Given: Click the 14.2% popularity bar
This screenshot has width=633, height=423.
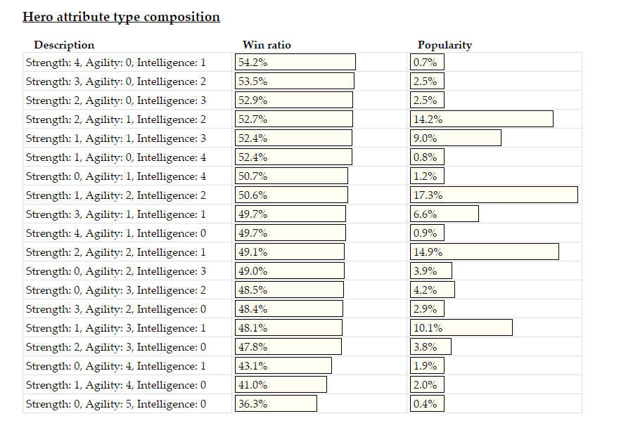Looking at the screenshot, I should click(482, 119).
